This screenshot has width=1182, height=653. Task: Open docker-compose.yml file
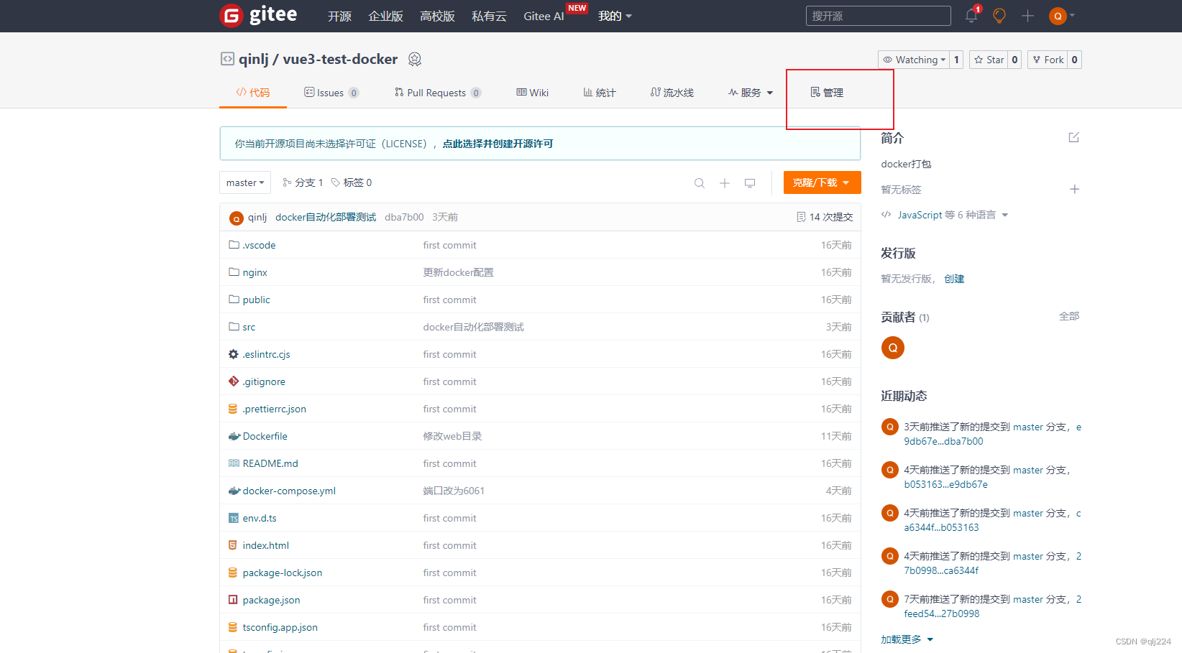click(289, 491)
